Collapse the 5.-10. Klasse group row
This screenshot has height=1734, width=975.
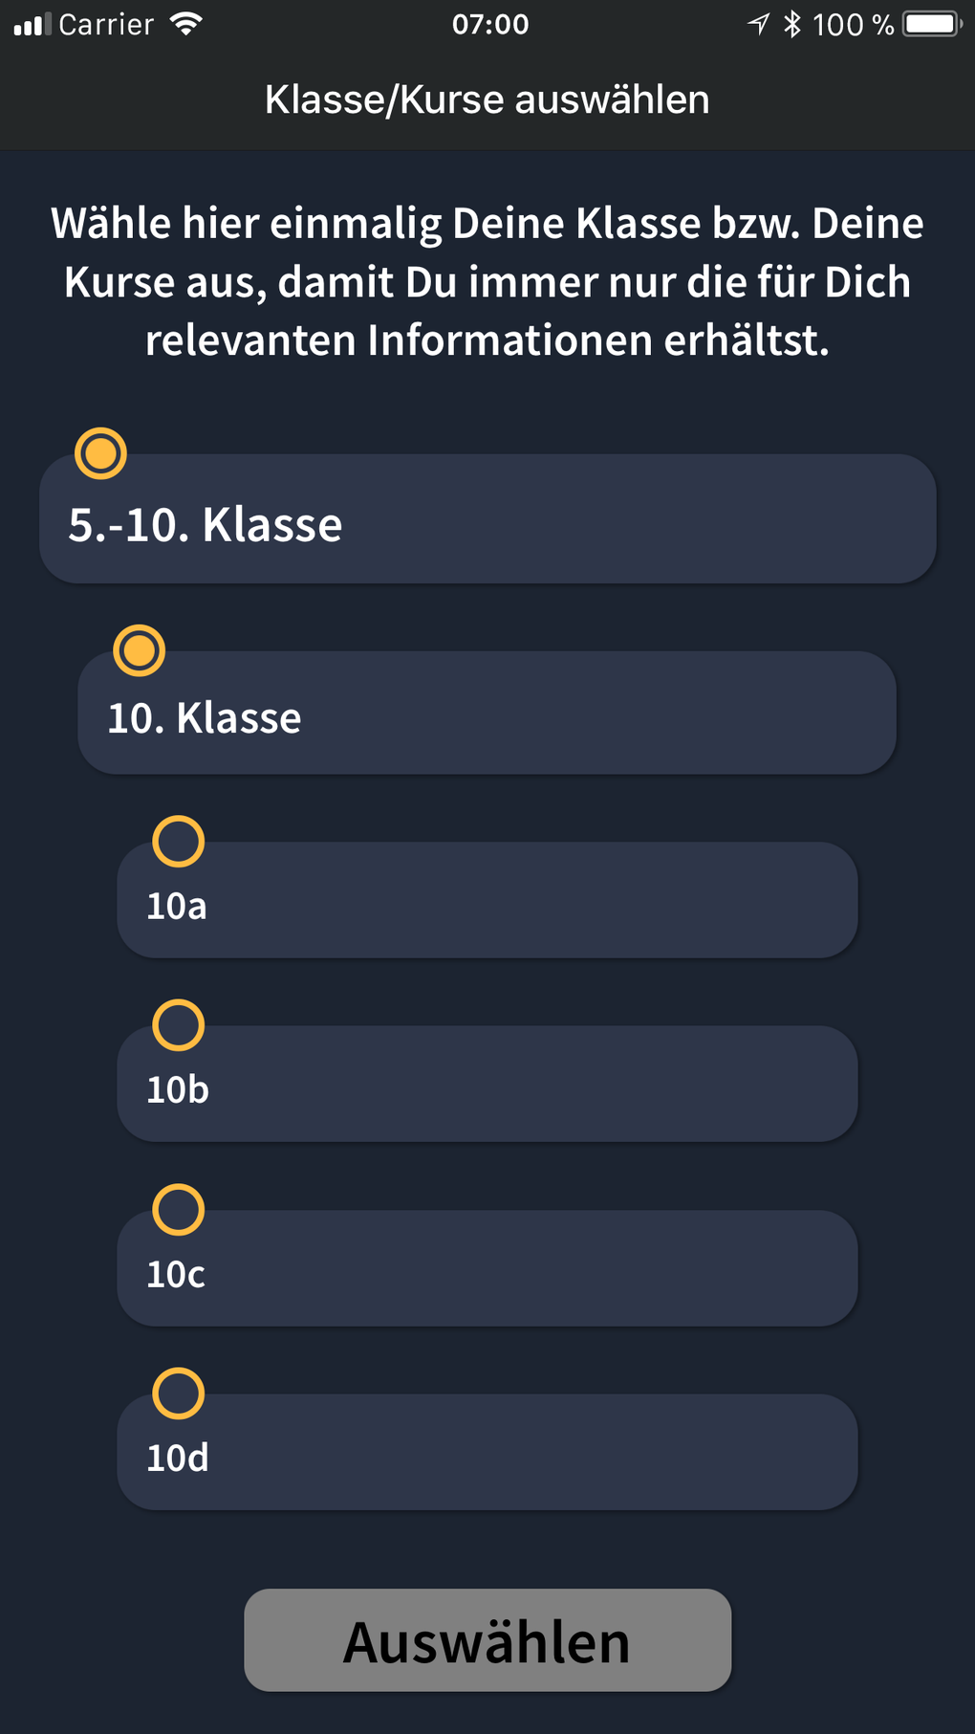point(487,524)
